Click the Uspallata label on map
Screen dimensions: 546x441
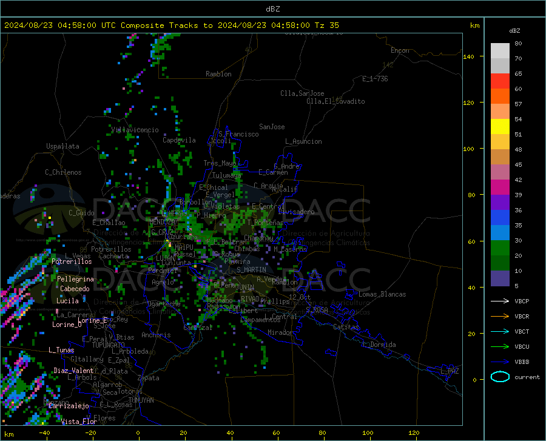coord(62,146)
